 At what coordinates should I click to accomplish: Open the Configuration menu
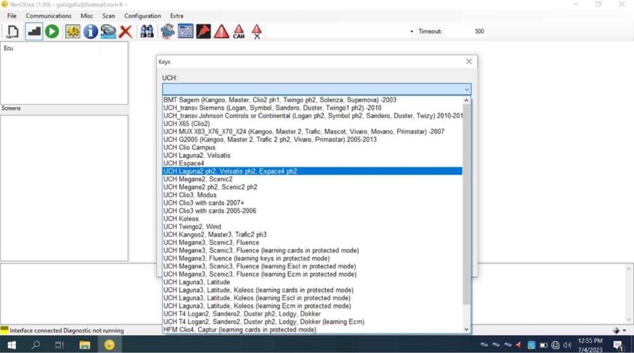pos(142,16)
